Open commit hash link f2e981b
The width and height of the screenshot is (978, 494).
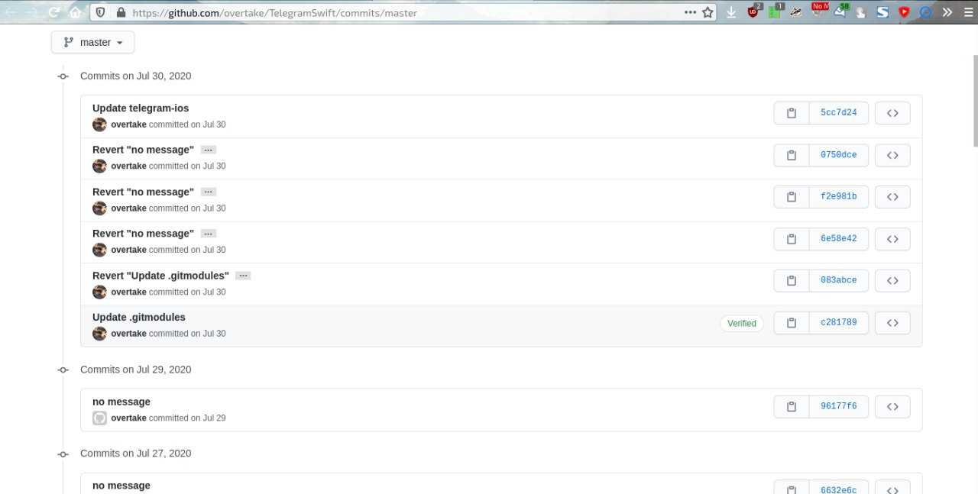839,197
